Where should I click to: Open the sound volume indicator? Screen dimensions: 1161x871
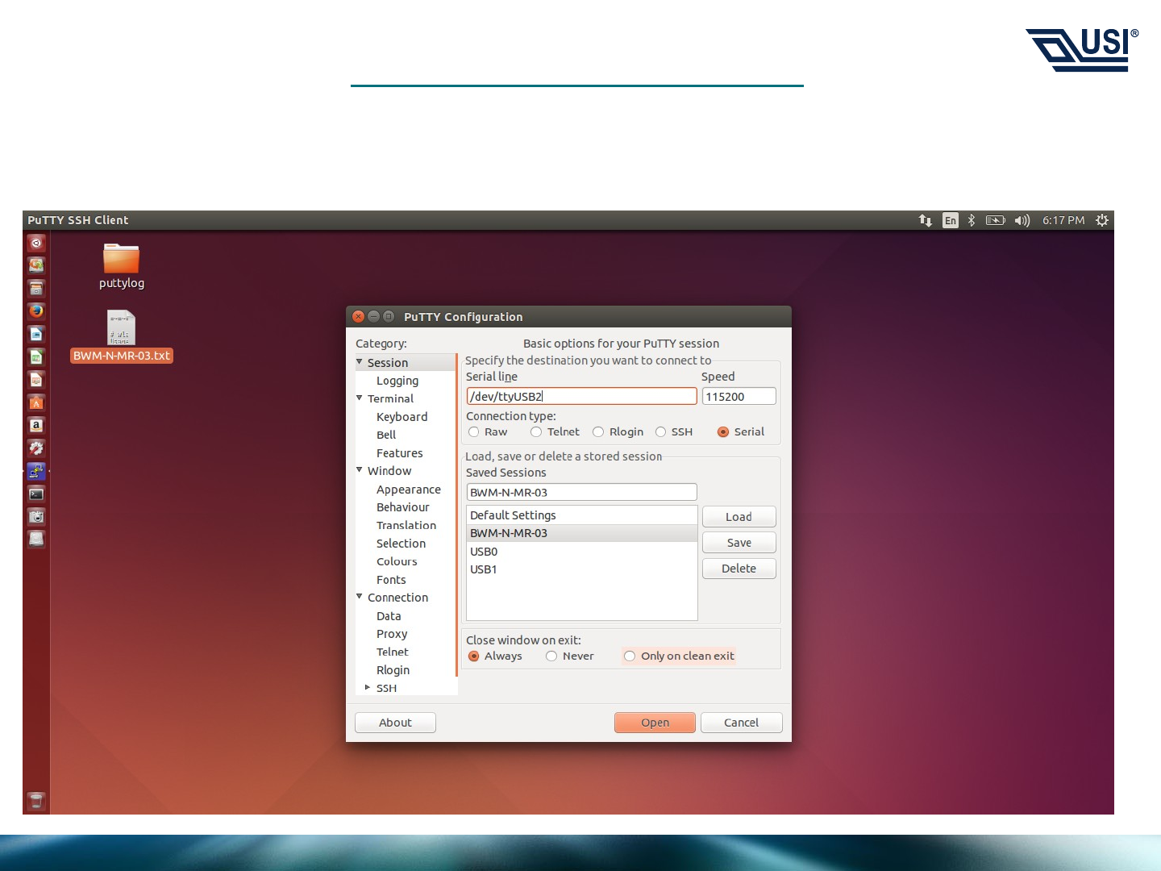pyautogui.click(x=1022, y=220)
